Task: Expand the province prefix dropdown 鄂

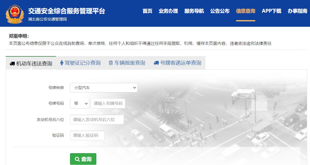Action: point(80,103)
